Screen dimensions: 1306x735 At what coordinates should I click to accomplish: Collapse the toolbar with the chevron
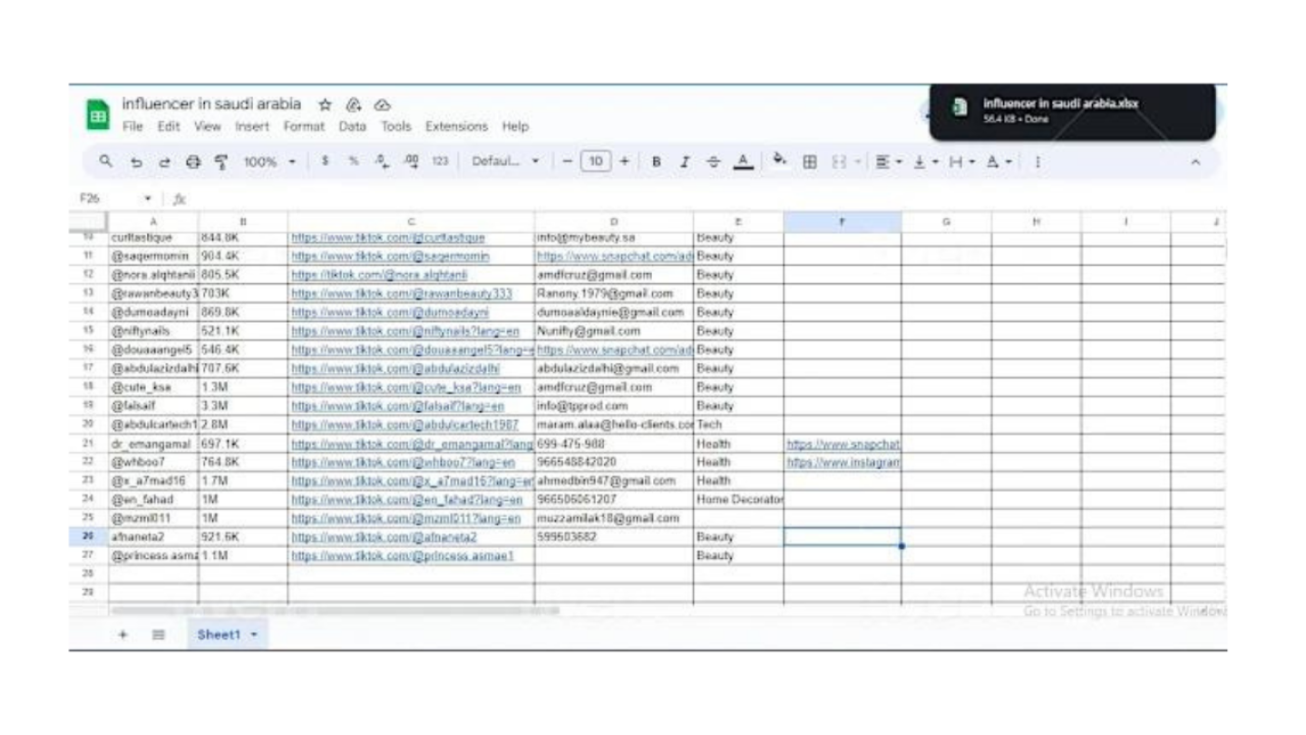pyautogui.click(x=1196, y=162)
